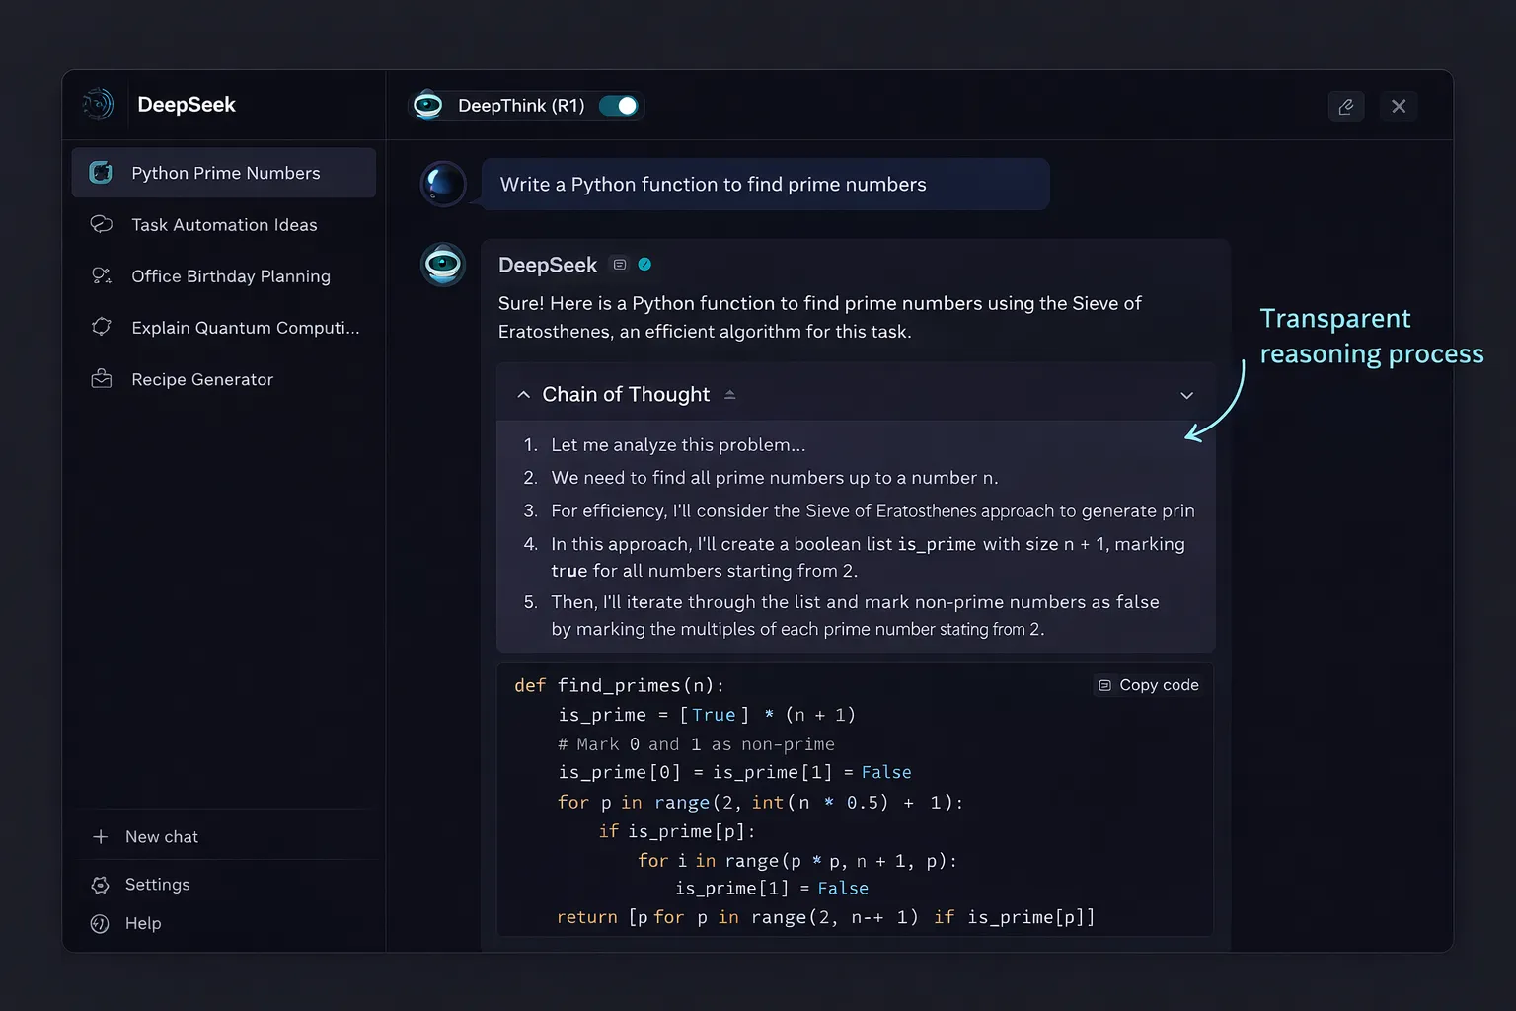Click the Copy code button
This screenshot has width=1516, height=1011.
pyautogui.click(x=1148, y=684)
